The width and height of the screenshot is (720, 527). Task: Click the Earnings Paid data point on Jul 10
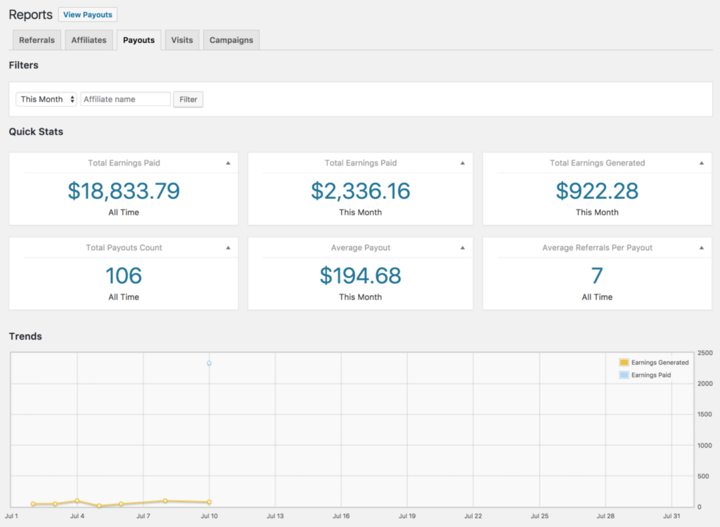[x=209, y=363]
